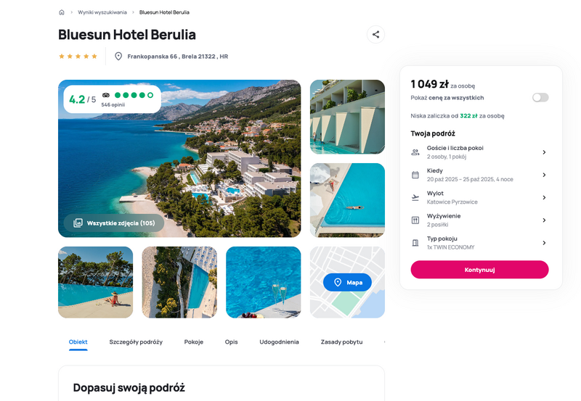
Task: Expand the Kiedy dates chevron
Action: tap(544, 175)
